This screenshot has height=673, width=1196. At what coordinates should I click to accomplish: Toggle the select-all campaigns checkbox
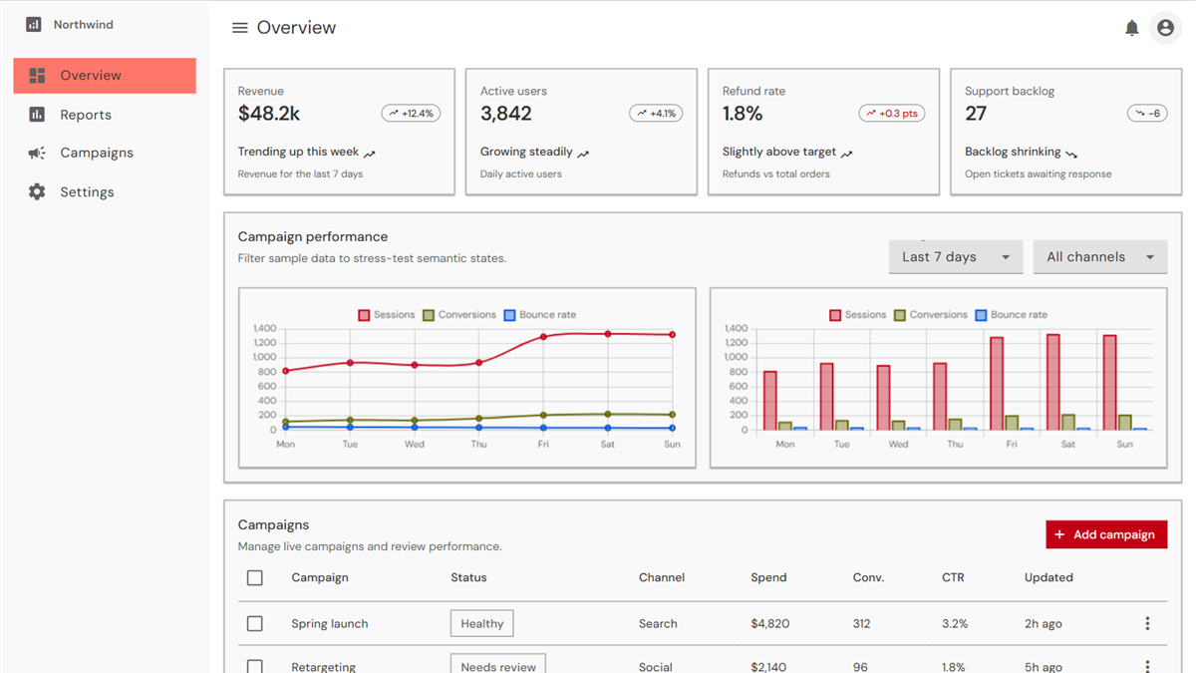tap(255, 577)
